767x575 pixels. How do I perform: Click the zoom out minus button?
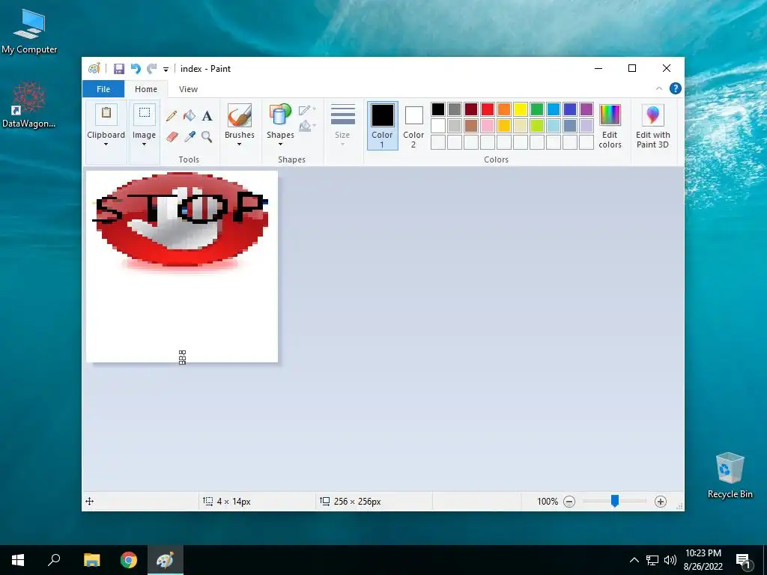coord(569,502)
